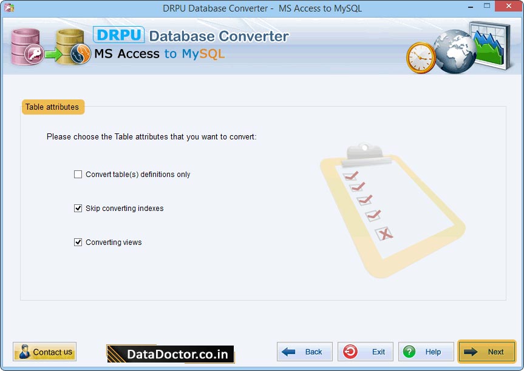
Task: Click the Exit button to quit
Action: click(365, 352)
